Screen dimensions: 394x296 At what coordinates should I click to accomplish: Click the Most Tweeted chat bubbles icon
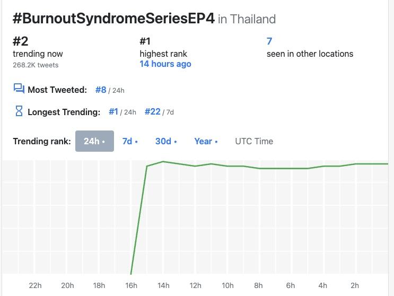click(19, 89)
